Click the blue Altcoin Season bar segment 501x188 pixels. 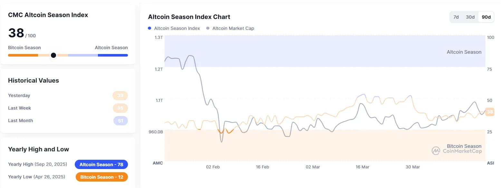tap(113, 55)
